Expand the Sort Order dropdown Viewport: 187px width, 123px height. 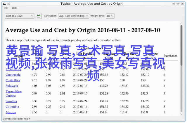73,16
